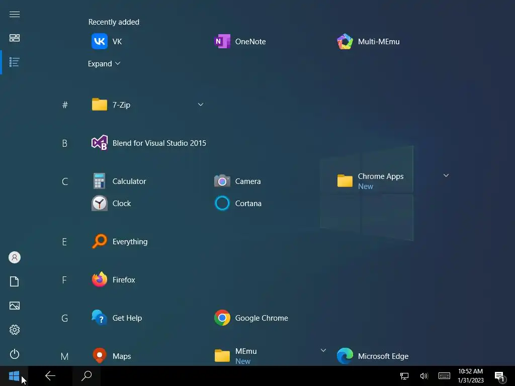Screen dimensions: 515x386
Task: Click the "Google Chrome" label
Action: pos(262,318)
